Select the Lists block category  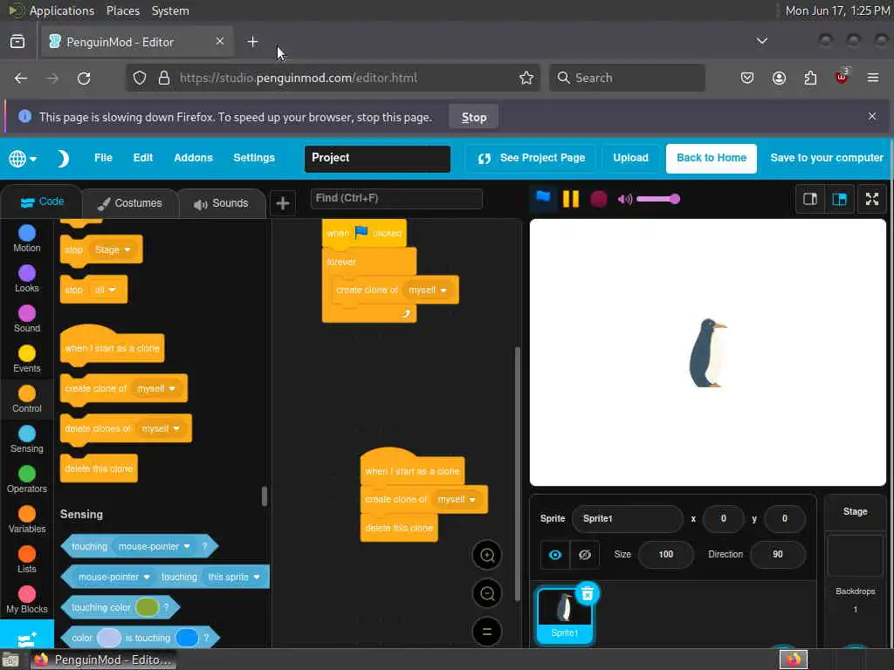(x=27, y=559)
